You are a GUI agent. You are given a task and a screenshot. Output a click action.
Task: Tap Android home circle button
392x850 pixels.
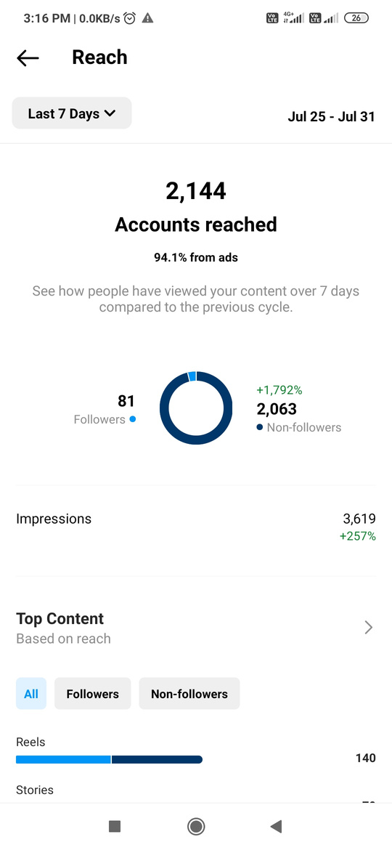[x=196, y=826]
